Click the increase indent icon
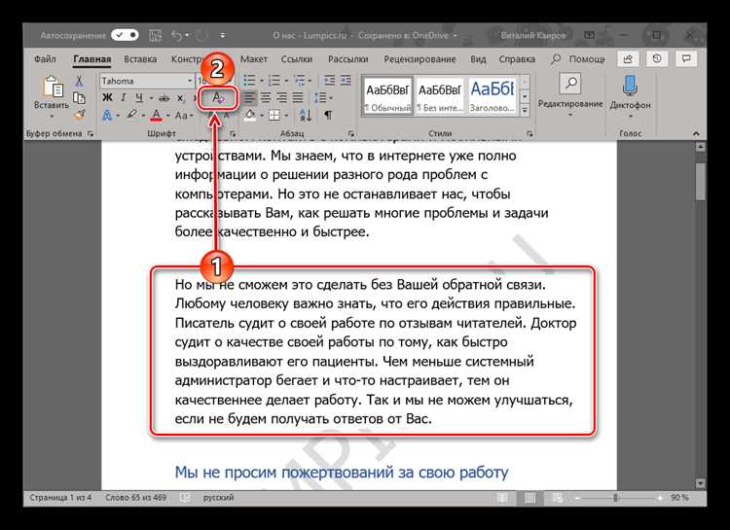The height and width of the screenshot is (530, 730). point(346,81)
